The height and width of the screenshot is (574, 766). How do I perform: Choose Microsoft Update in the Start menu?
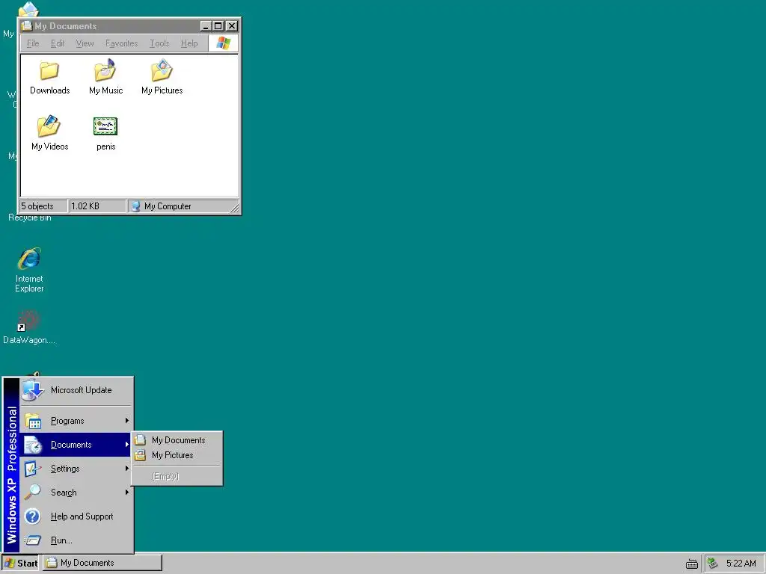[76, 390]
